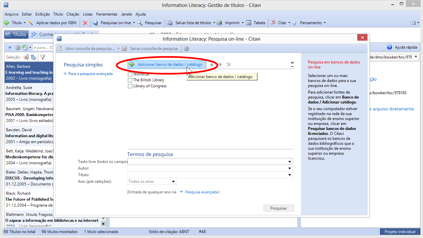Image resolution: width=423 pixels, height=238 pixels.
Task: Click the Ajuda rápida help icon
Action: 389,47
